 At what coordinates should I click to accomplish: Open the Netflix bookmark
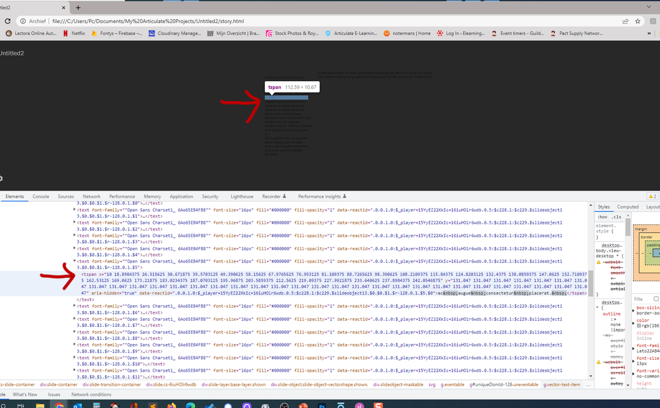click(x=74, y=33)
